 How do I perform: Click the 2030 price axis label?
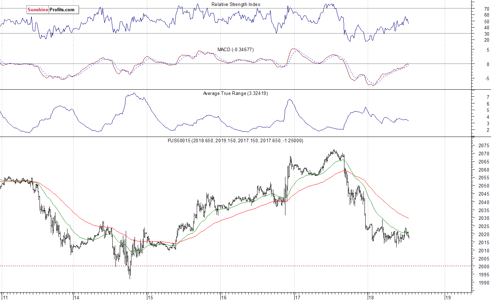point(485,218)
